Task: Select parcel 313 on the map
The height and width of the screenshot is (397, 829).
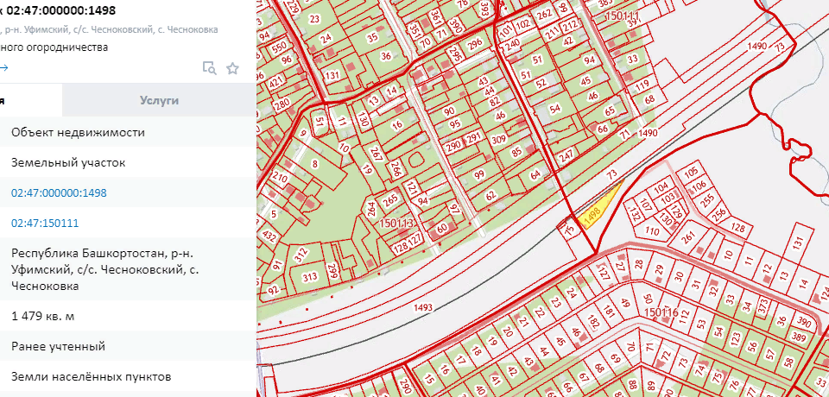Action: coord(309,277)
